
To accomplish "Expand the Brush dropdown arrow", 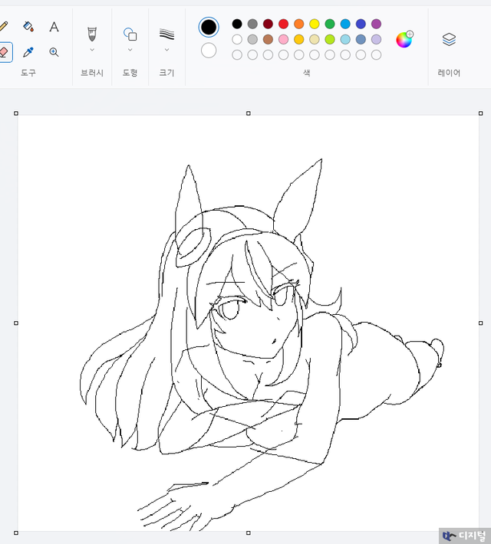I will click(92, 50).
